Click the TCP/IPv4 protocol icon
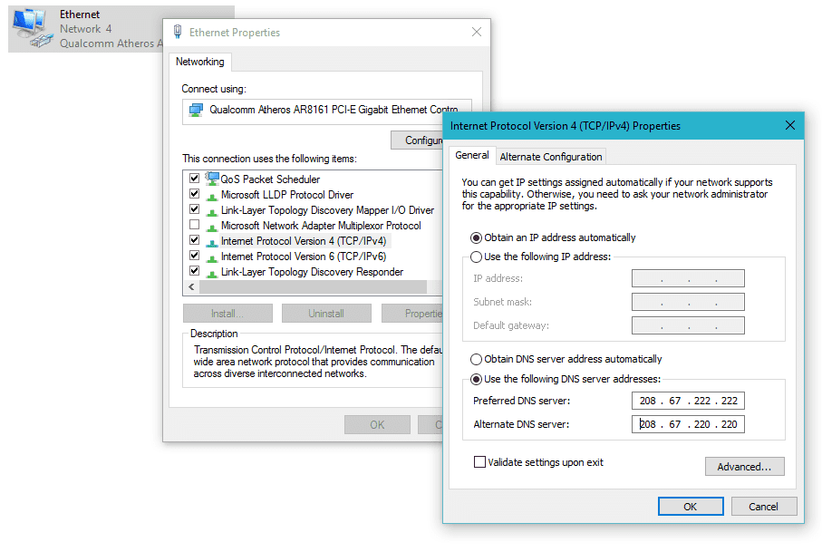 click(212, 242)
